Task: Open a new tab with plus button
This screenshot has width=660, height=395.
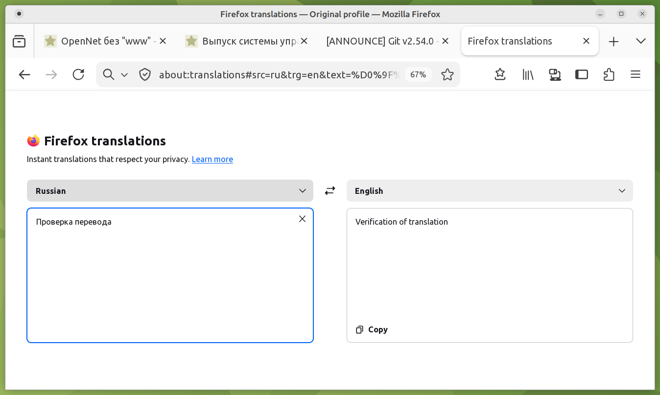Action: point(613,41)
